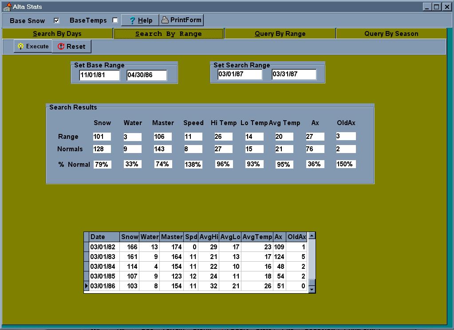Click Water value 13 in the 03/01/82 row

[x=150, y=247]
